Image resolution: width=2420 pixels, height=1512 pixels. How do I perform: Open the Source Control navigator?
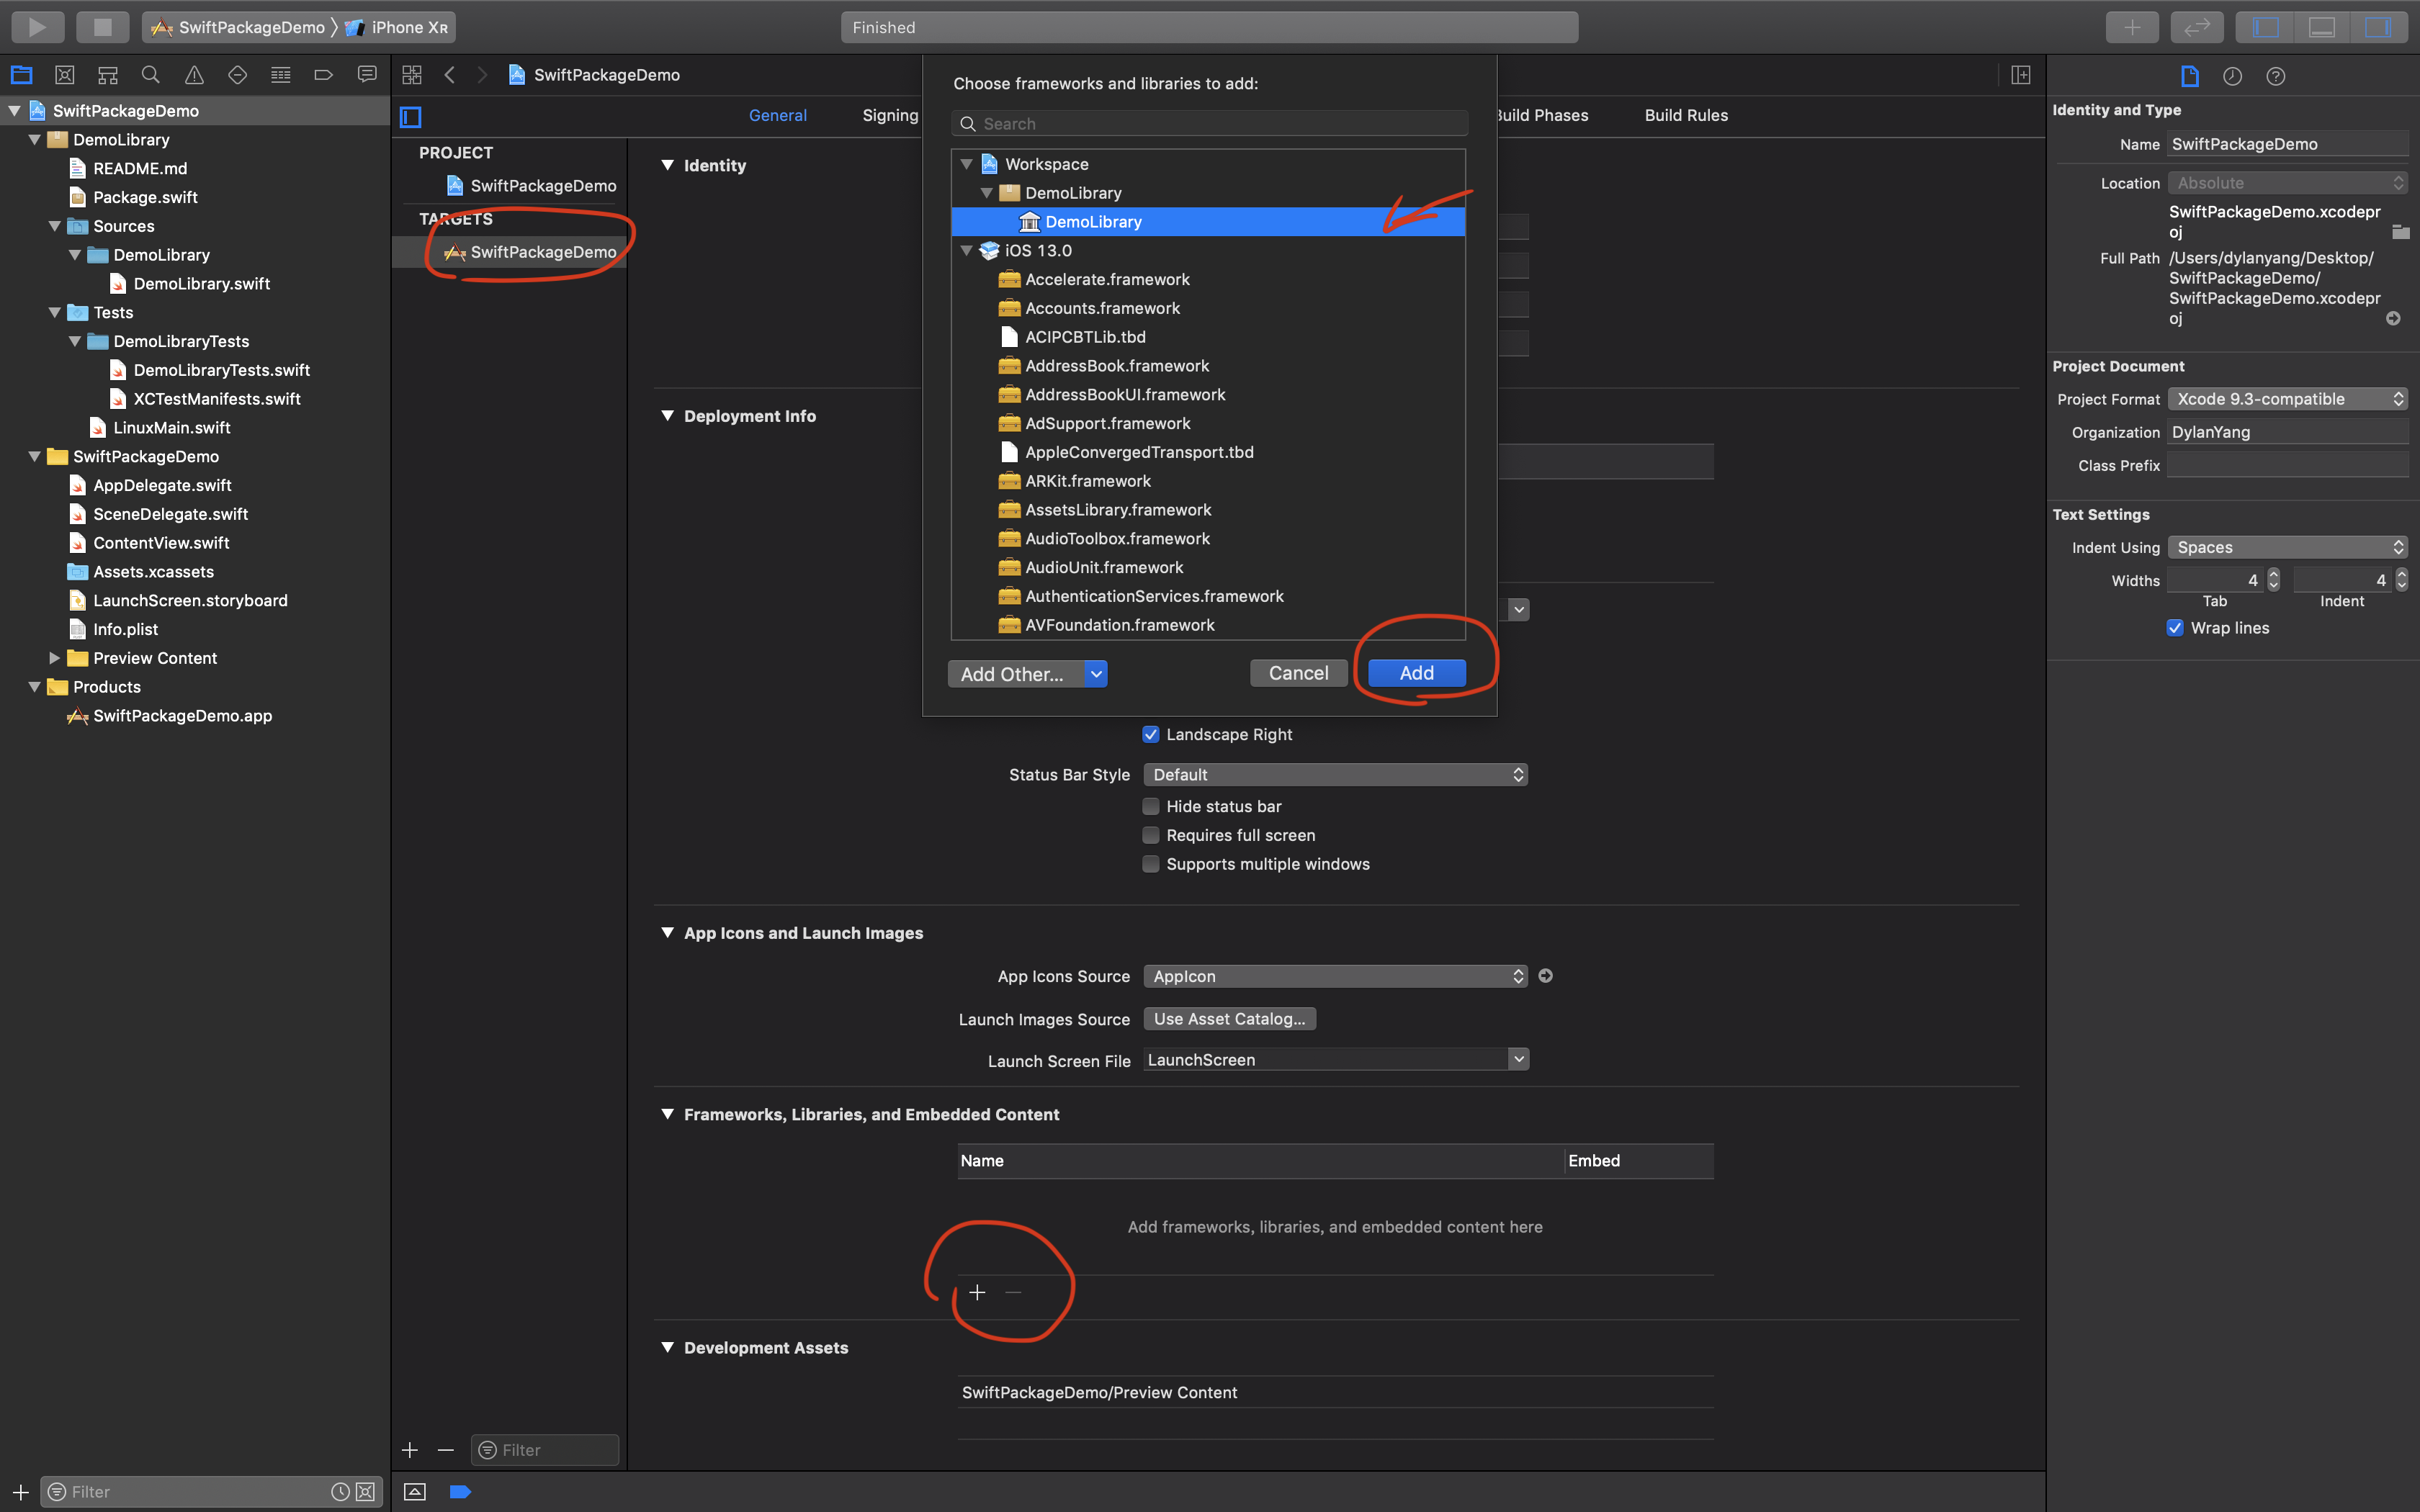pyautogui.click(x=65, y=75)
